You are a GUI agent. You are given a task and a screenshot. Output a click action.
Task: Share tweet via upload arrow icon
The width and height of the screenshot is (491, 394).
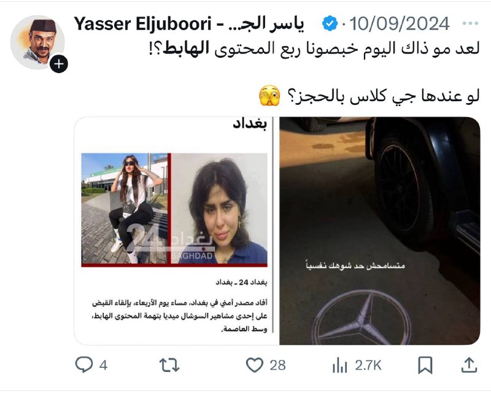469,365
